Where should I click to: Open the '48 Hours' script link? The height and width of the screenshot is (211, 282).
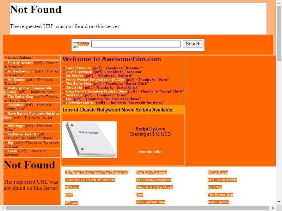(72, 187)
